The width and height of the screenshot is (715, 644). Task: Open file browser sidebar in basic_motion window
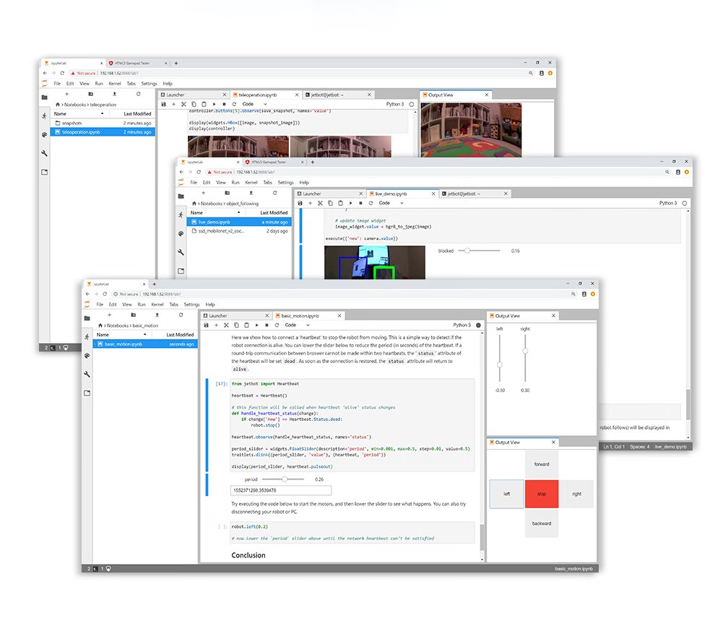pyautogui.click(x=87, y=318)
